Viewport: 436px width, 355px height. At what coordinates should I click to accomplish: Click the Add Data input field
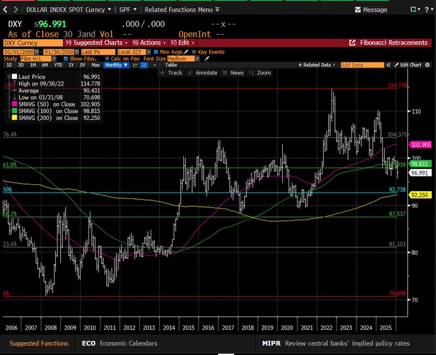pos(362,65)
